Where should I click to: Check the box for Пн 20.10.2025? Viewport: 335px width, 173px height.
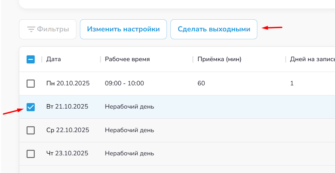(x=30, y=84)
